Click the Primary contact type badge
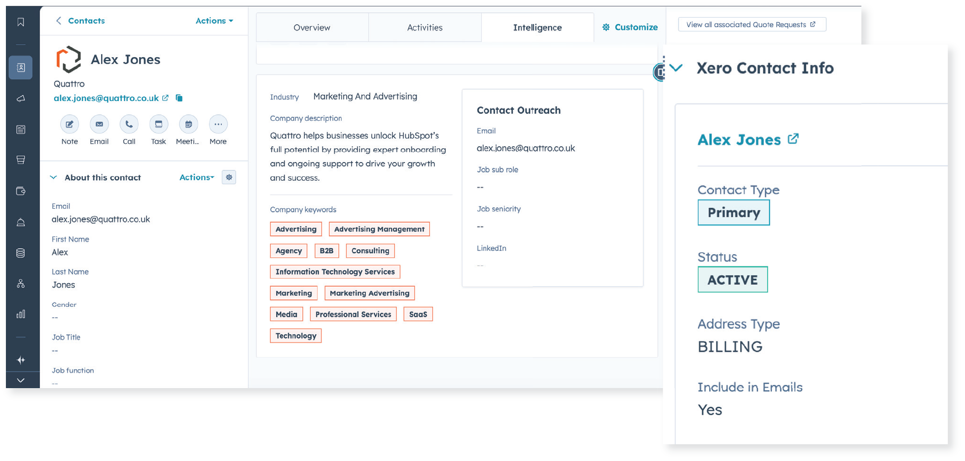 pyautogui.click(x=734, y=212)
